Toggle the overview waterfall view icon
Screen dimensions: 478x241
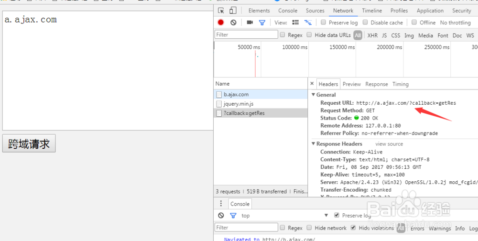click(x=308, y=22)
